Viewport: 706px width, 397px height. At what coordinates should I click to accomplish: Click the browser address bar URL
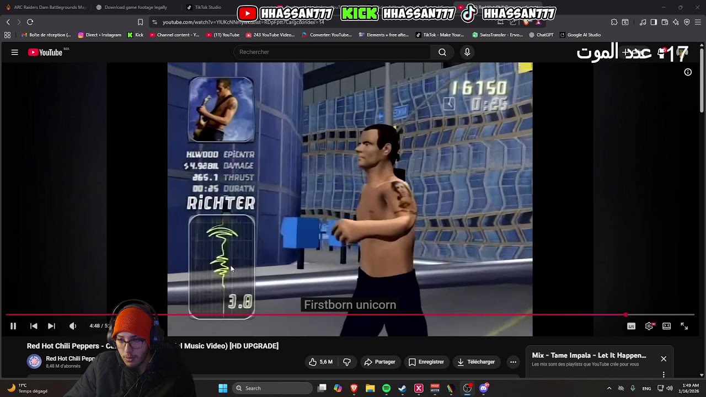pos(243,22)
